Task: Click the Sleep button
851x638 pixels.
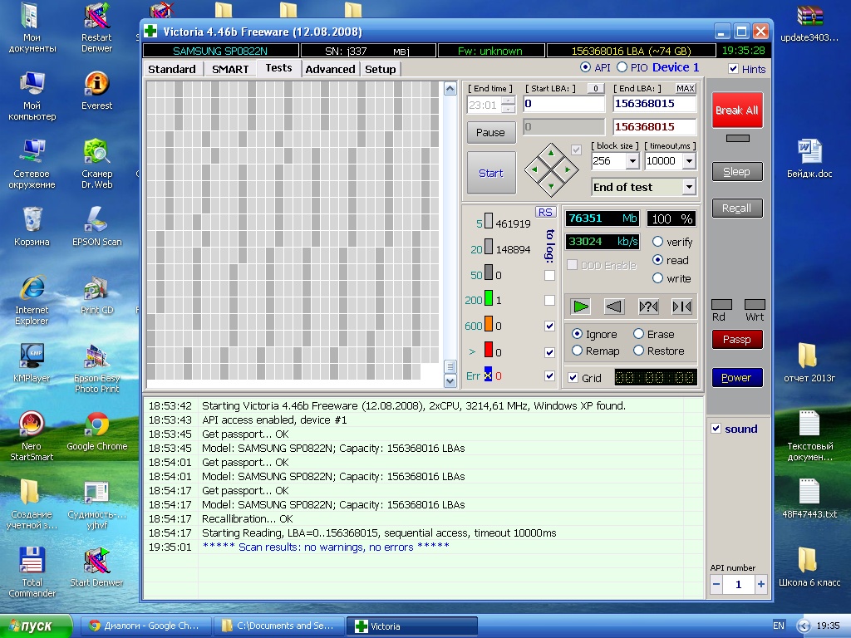Action: pyautogui.click(x=737, y=171)
